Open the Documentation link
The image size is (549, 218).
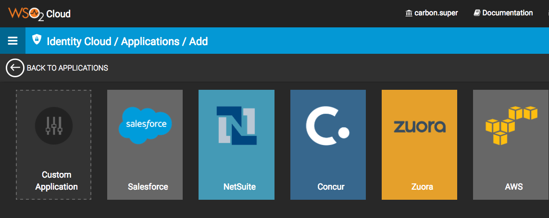(507, 13)
